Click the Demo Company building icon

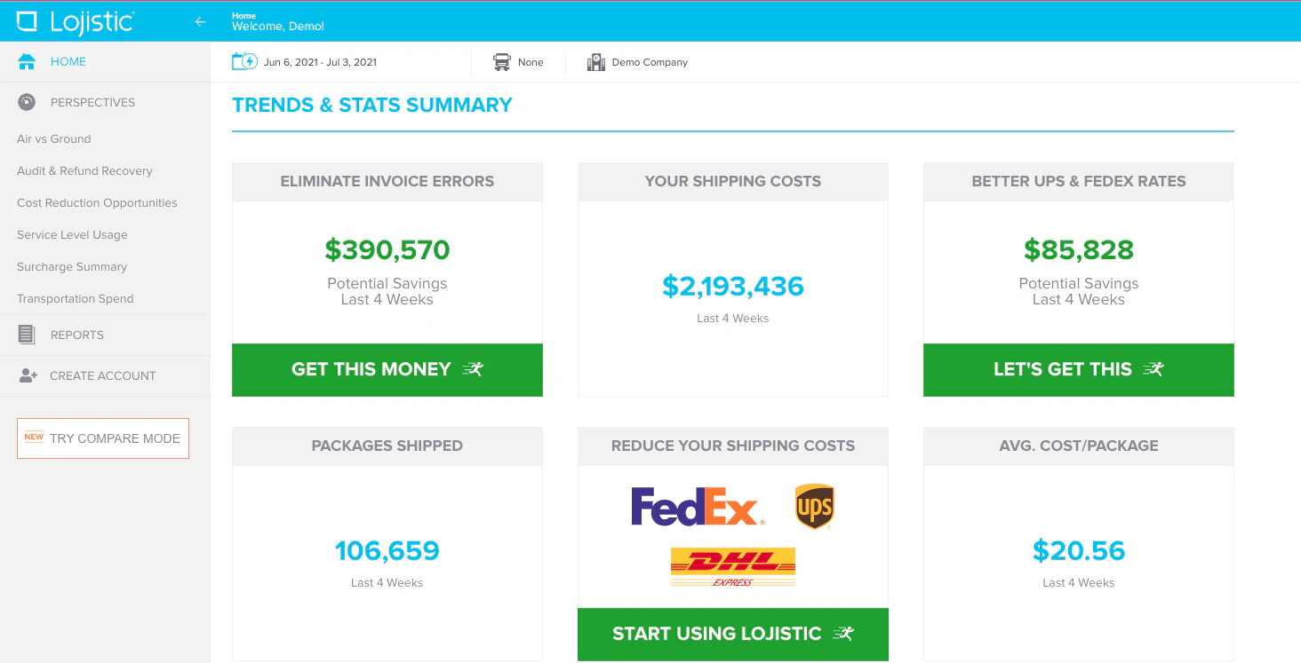(595, 62)
